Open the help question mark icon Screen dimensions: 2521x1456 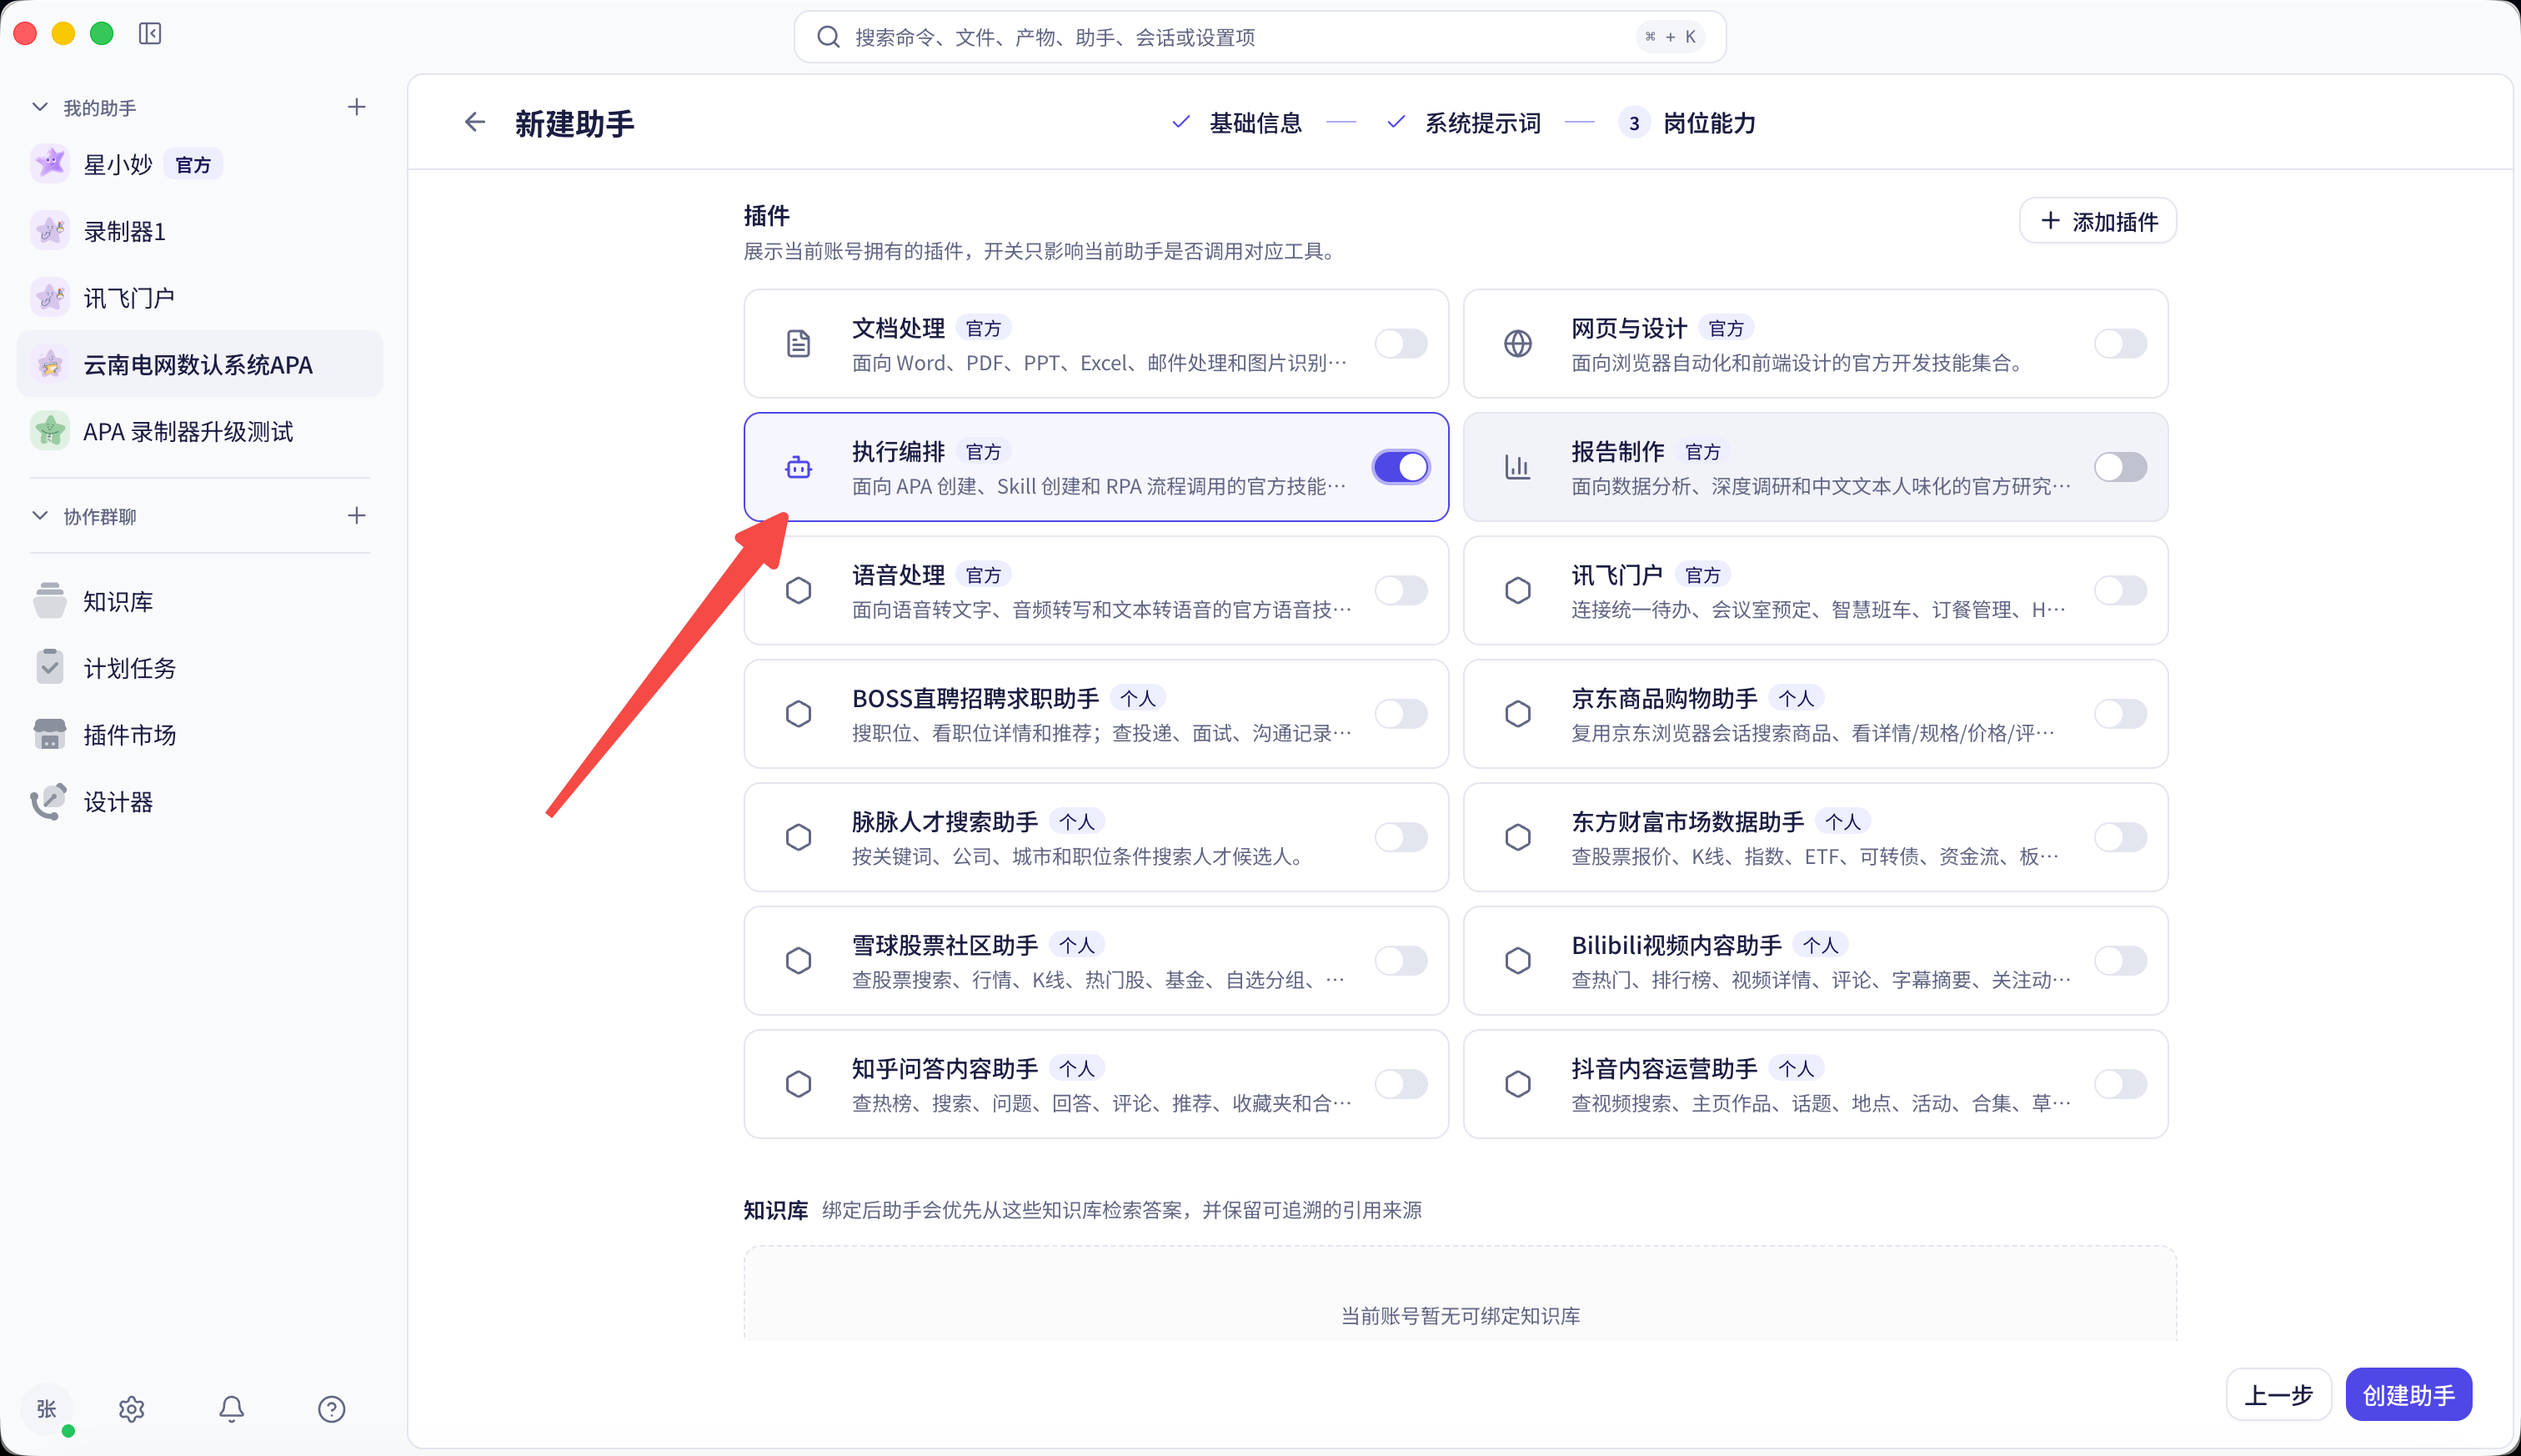pos(332,1408)
